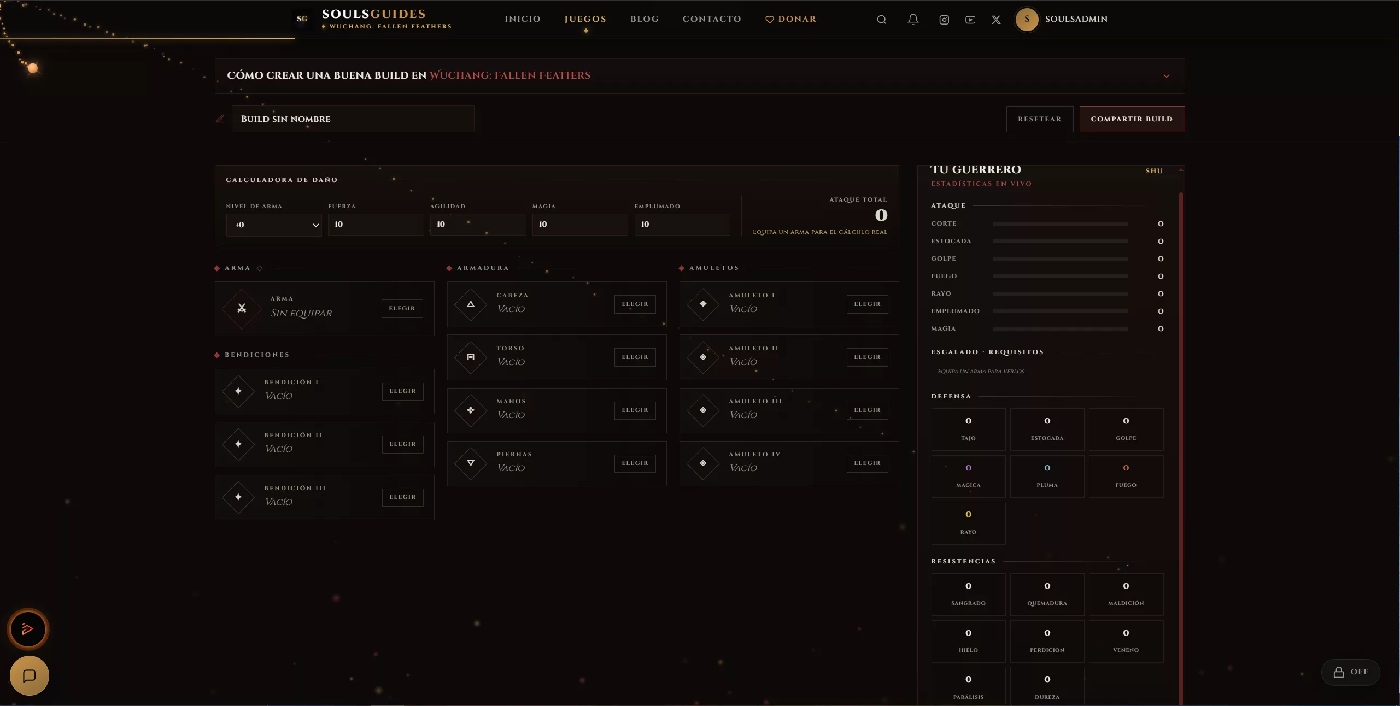Image resolution: width=1400 pixels, height=706 pixels.
Task: Click Elegir for Amuleto II
Action: pyautogui.click(x=868, y=357)
